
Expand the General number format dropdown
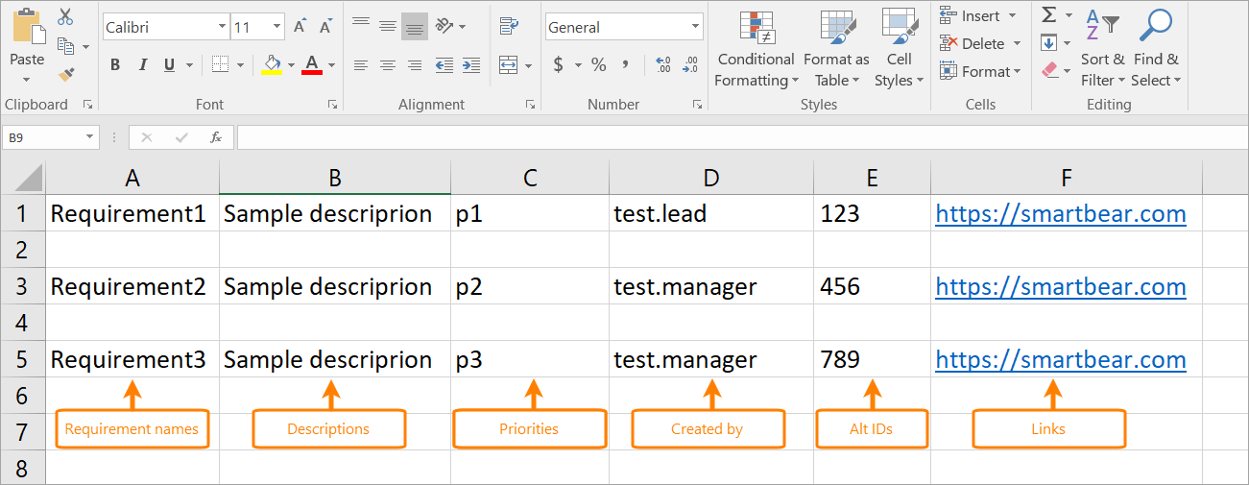click(x=695, y=27)
